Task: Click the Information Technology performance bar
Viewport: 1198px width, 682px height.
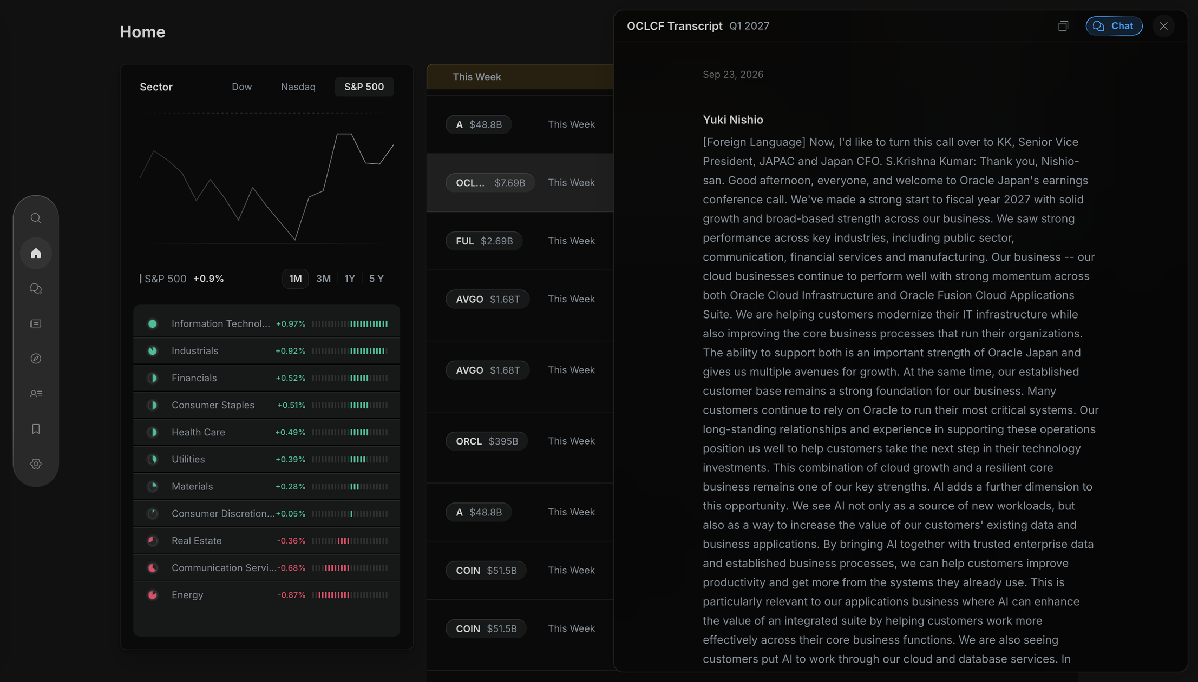Action: [x=350, y=324]
